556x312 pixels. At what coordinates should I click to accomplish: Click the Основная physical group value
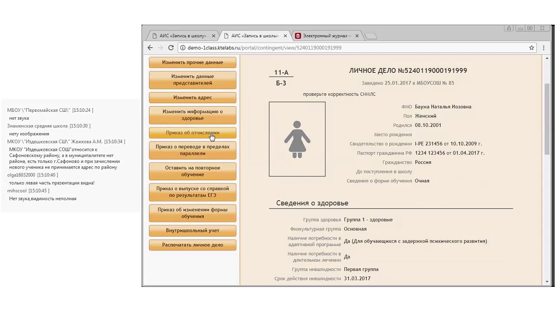[x=355, y=229]
